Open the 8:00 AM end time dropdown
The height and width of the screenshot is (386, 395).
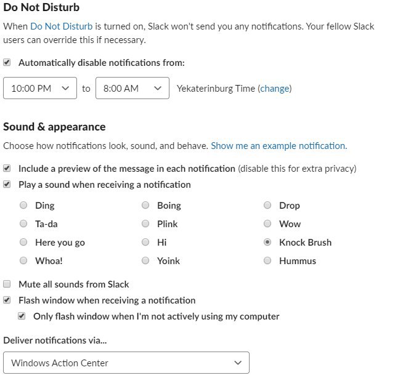tap(132, 88)
